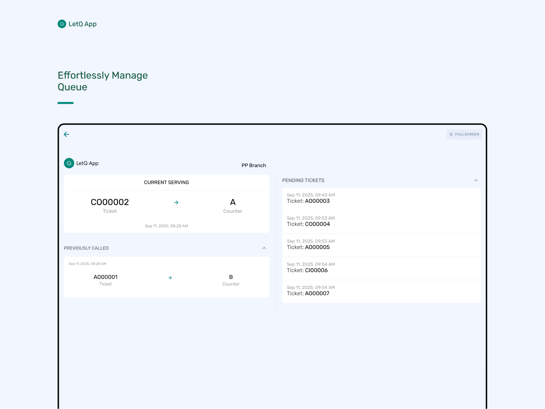Screen dimensions: 545x409
Task: Select pending ticket CI00006
Action: (x=381, y=268)
